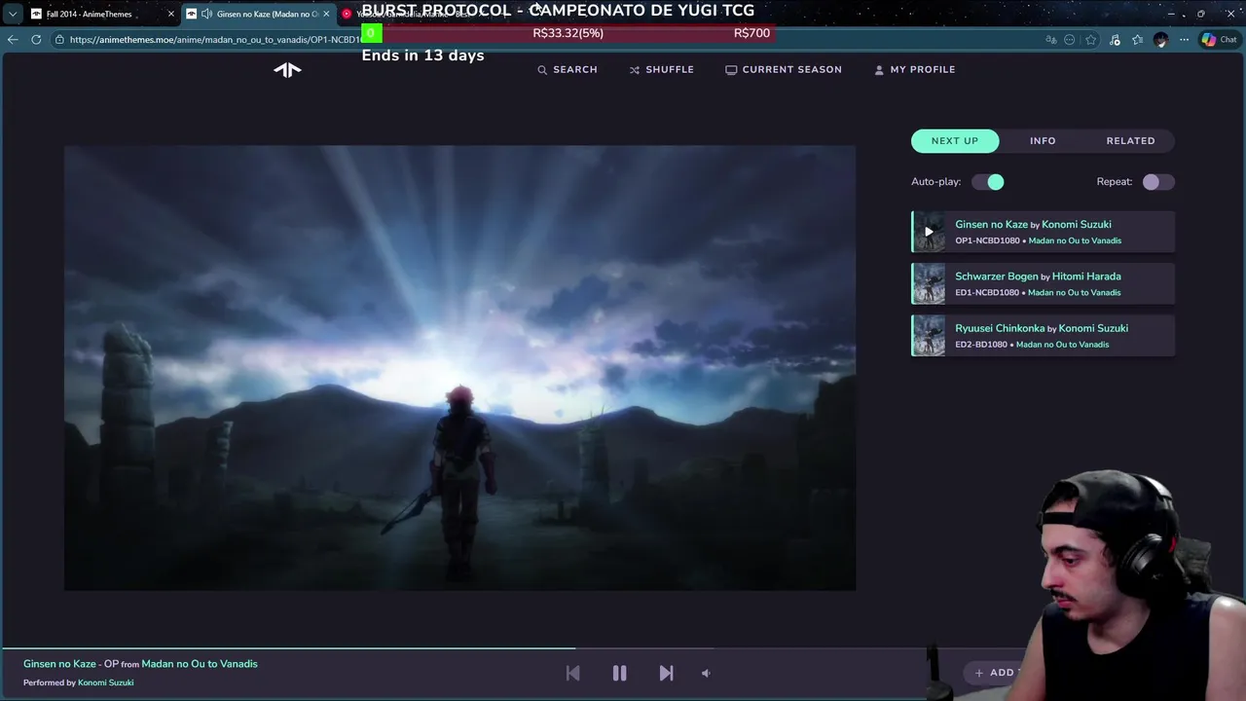Open Schwarzer Bogen in playlist

click(x=996, y=277)
